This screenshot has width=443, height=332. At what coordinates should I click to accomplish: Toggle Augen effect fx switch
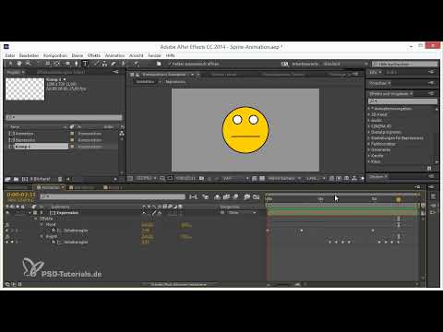click(7, 236)
